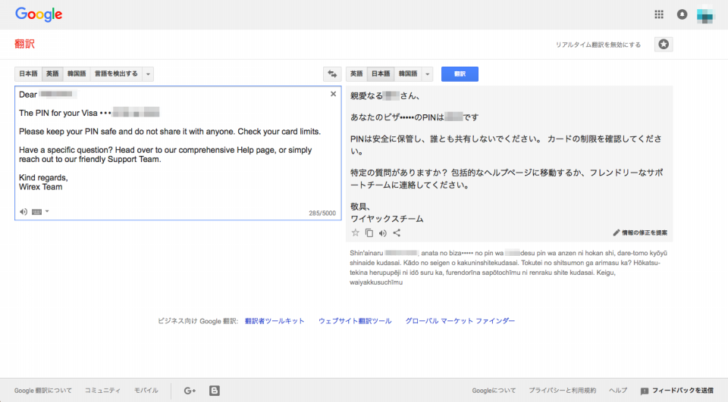Viewport: 728px width, 402px height.
Task: Click the romanized transliteration text
Action: click(508, 267)
